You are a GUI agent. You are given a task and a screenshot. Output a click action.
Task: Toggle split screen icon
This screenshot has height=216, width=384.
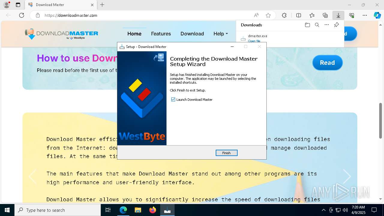click(x=298, y=15)
